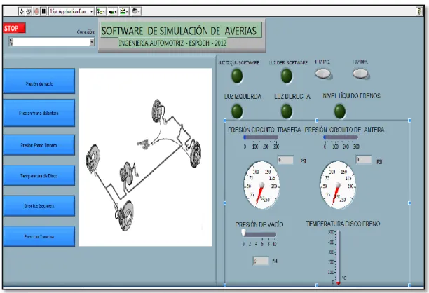Open the Conexión combo box arrow
This screenshot has width=429, height=293.
point(92,42)
